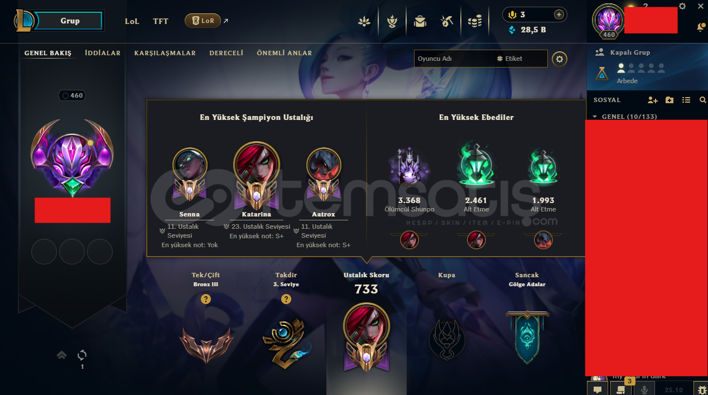The image size is (708, 395).
Task: Click the Oyuncu Adı search field
Action: pyautogui.click(x=453, y=59)
